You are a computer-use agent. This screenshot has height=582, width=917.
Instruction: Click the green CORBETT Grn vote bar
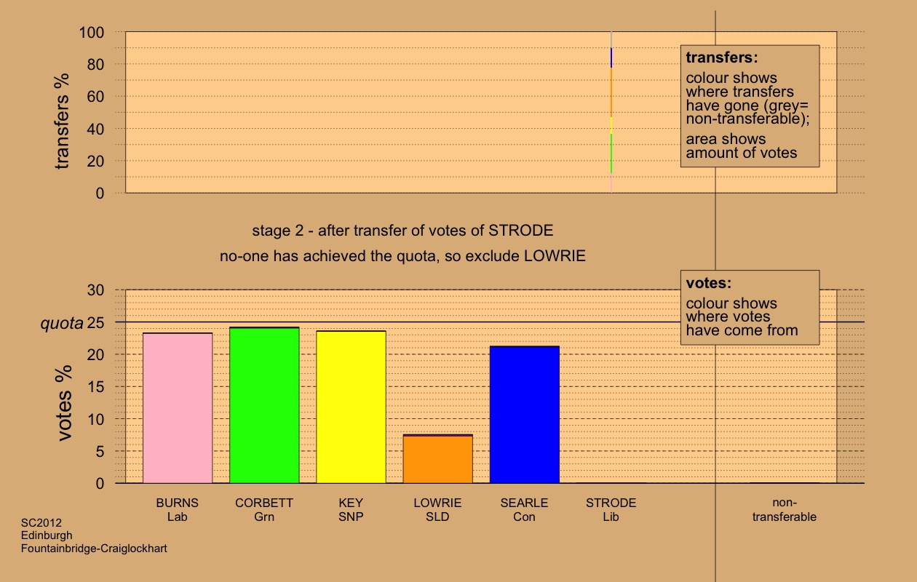point(264,405)
